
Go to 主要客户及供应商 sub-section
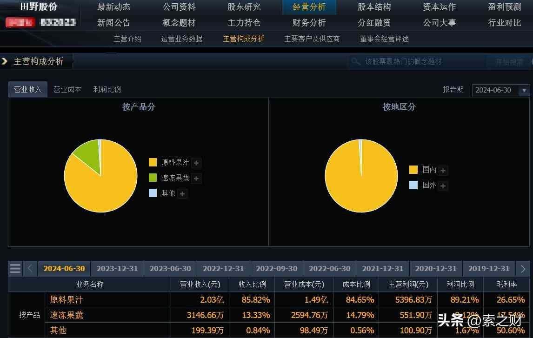tap(312, 39)
